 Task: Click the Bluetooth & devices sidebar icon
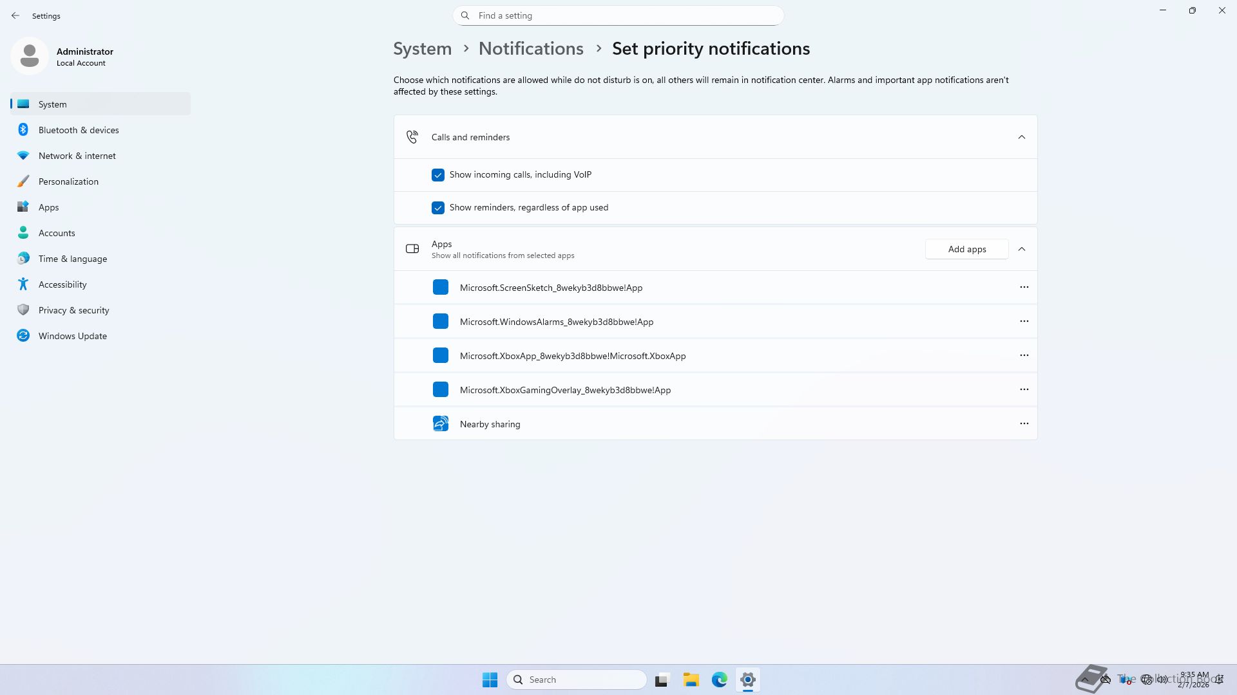click(23, 130)
